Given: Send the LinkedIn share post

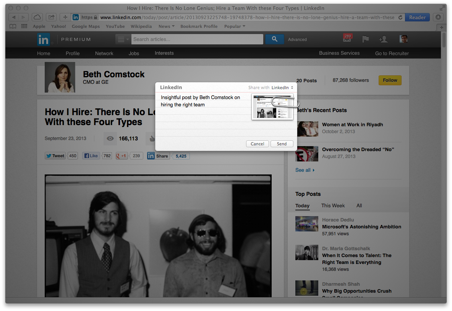Looking at the screenshot, I should tap(282, 144).
